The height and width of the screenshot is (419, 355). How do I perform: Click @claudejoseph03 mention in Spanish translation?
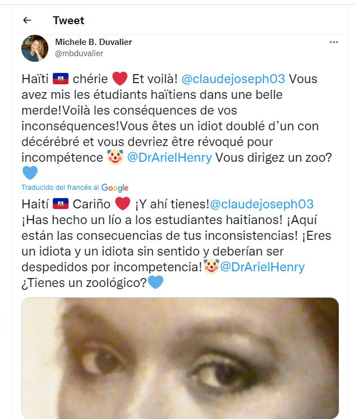pos(262,204)
